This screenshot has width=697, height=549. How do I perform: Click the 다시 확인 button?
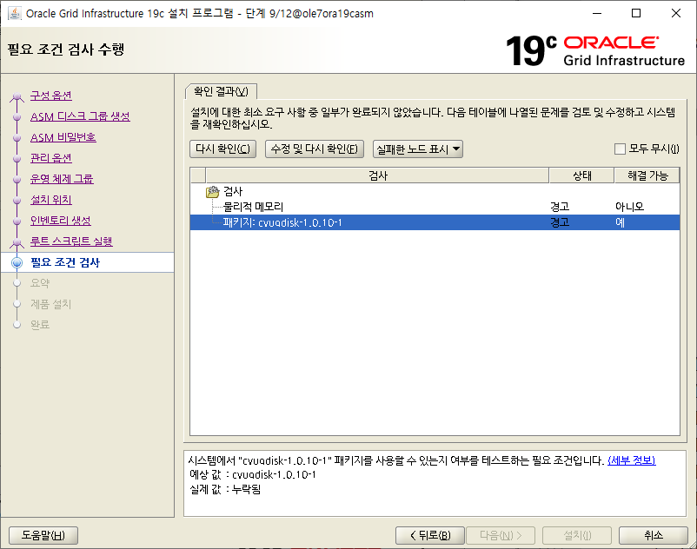[222, 149]
